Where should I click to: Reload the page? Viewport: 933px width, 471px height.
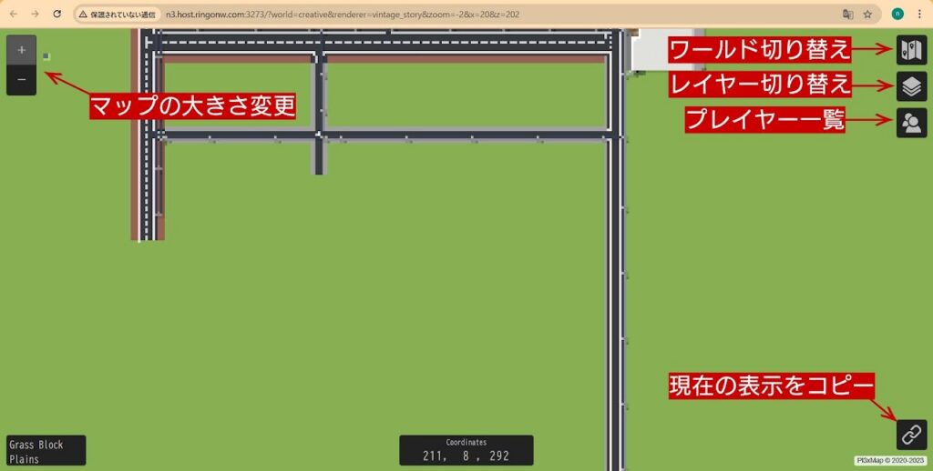[57, 15]
